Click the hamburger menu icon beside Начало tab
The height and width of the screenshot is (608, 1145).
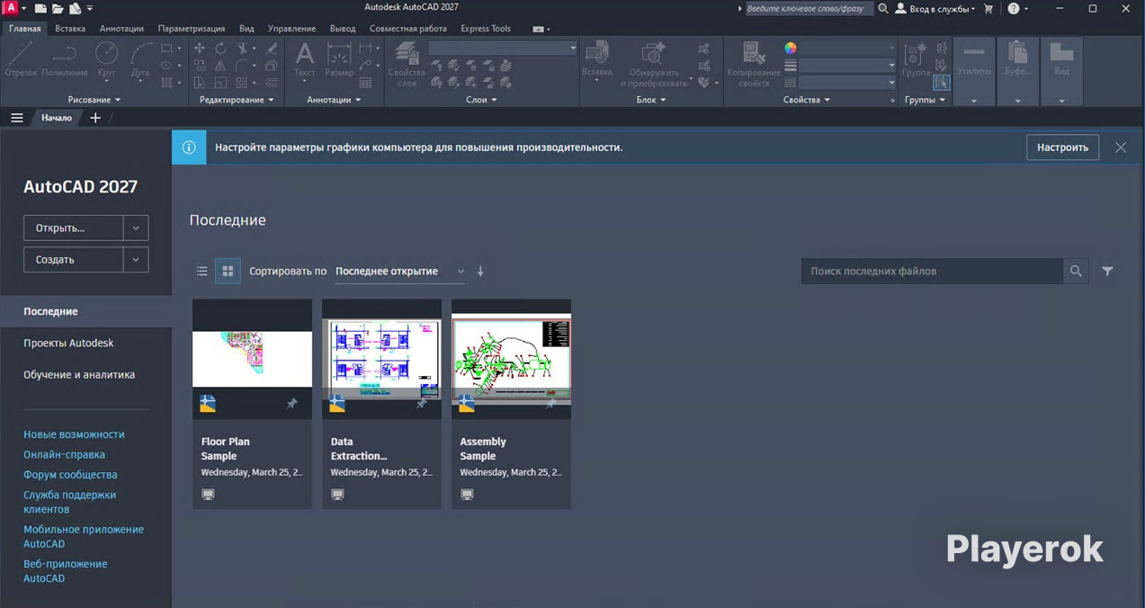point(17,118)
